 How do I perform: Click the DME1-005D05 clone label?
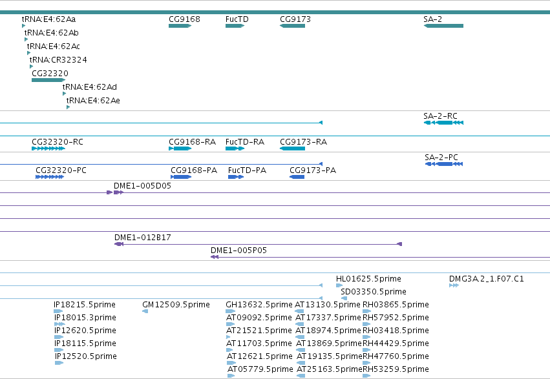[x=142, y=186]
